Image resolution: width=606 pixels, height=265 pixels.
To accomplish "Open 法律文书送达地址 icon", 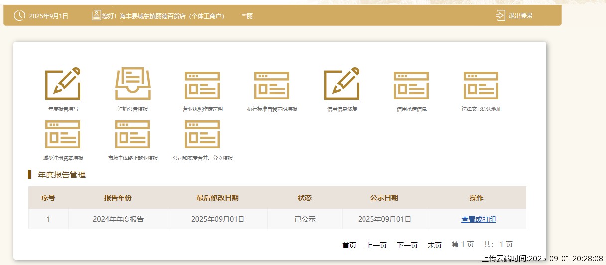I will tap(481, 86).
